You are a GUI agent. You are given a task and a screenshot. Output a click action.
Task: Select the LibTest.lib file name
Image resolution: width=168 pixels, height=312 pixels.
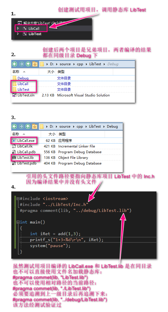tap(25, 158)
